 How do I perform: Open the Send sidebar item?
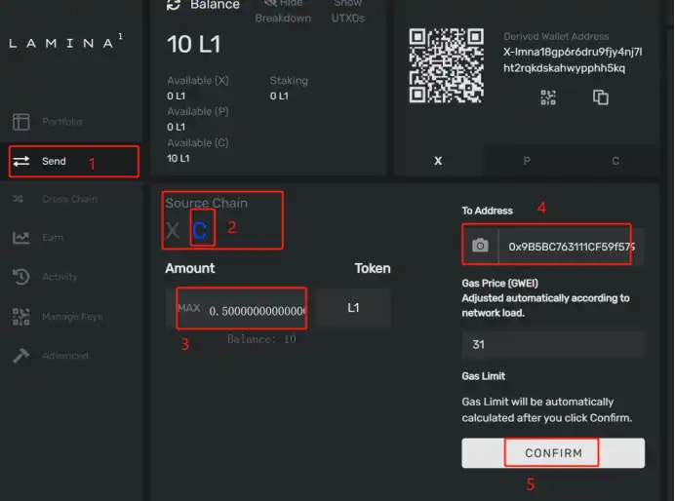73,161
